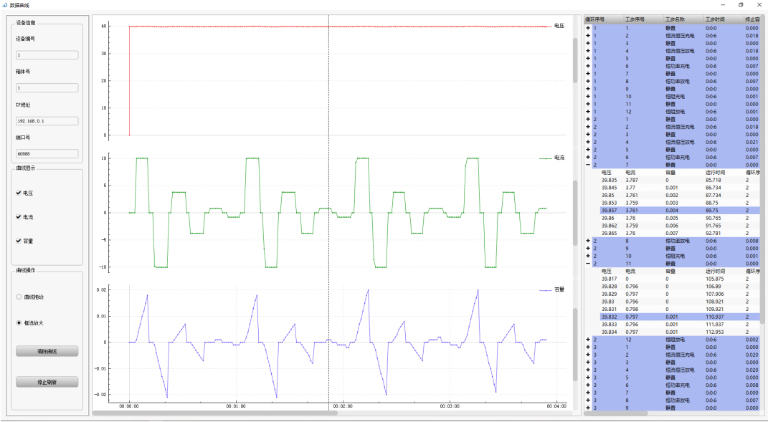This screenshot has width=768, height=422.
Task: Select the 曲线拖动 radio button
Action: 19,297
